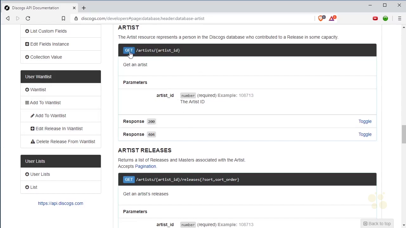The image size is (406, 228).
Task: Reload the Discogs page
Action: (28, 18)
